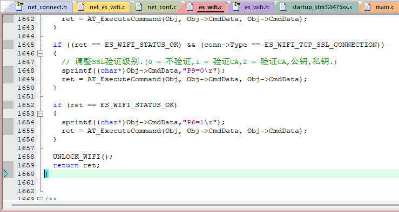The image size is (399, 212).
Task: Click the breakpoint margin at line 1648
Action: coord(8,70)
